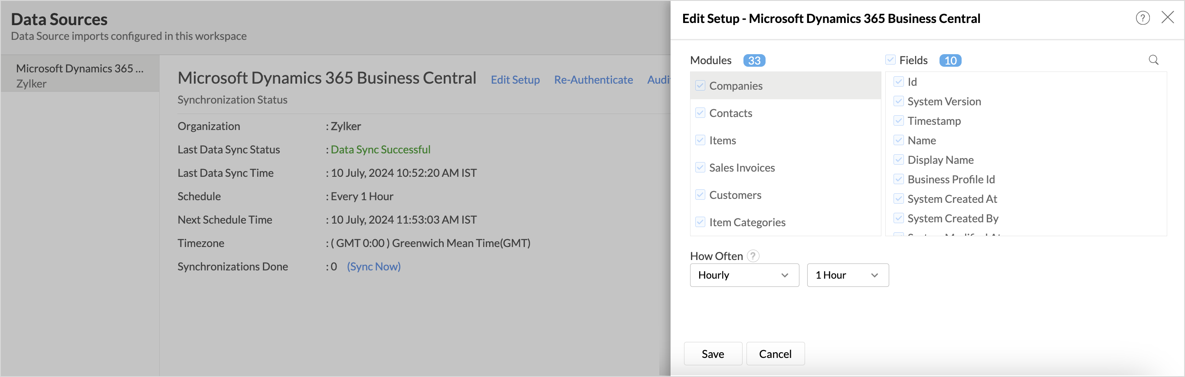1185x377 pixels.
Task: Expand the 1 Hour interval dropdown
Action: 848,275
